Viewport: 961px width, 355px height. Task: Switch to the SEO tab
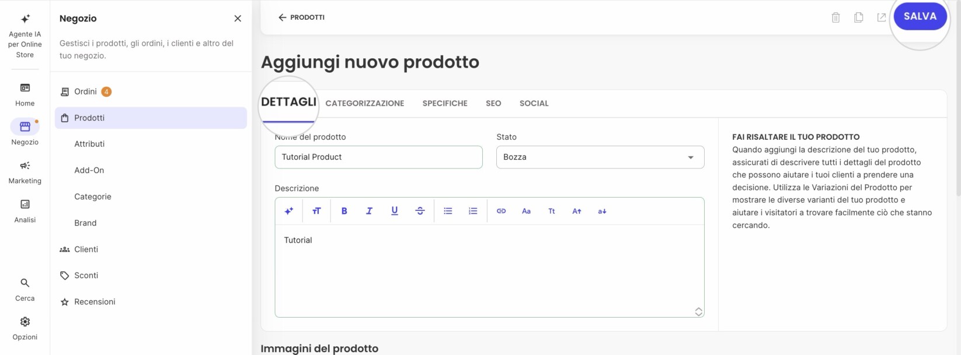coord(493,103)
